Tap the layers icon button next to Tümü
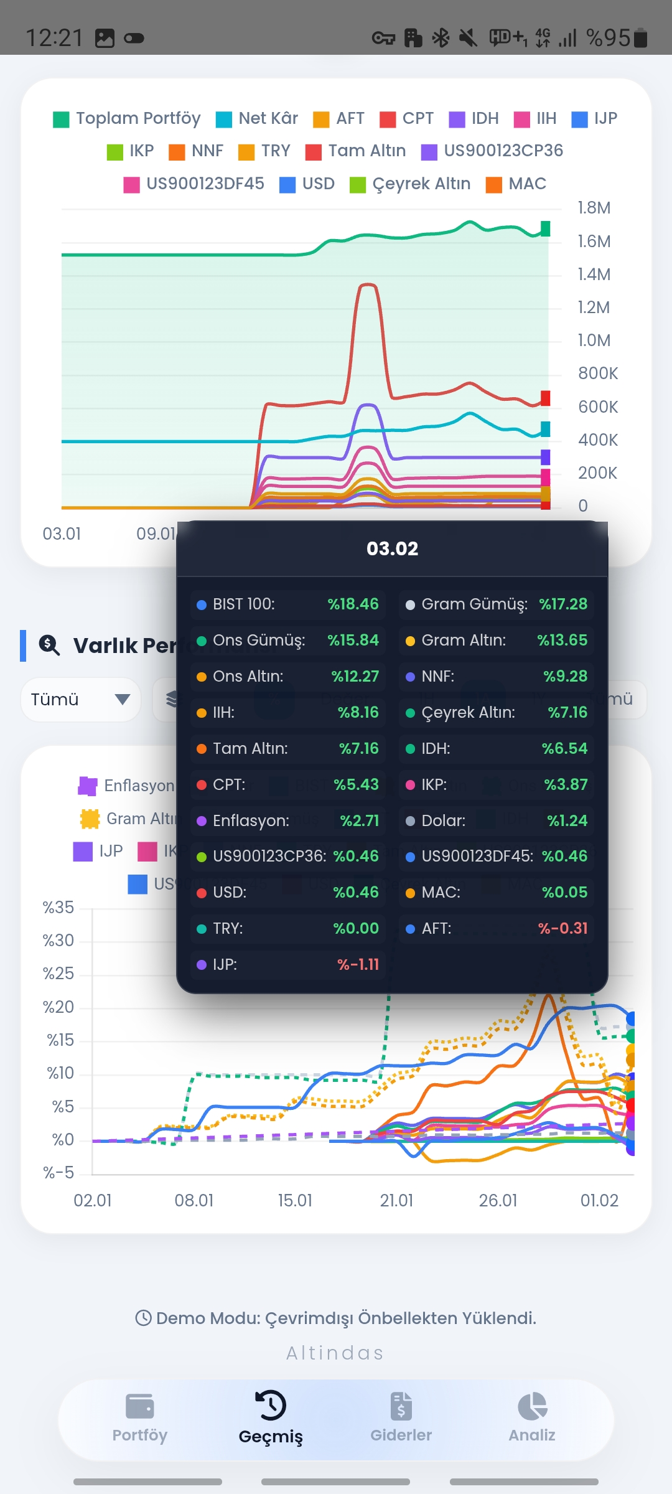The image size is (672, 1494). pos(172,700)
